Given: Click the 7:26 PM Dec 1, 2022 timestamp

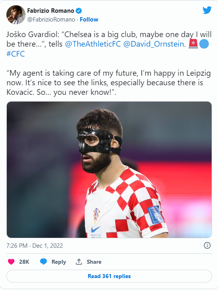Looking at the screenshot, I should pos(35,246).
